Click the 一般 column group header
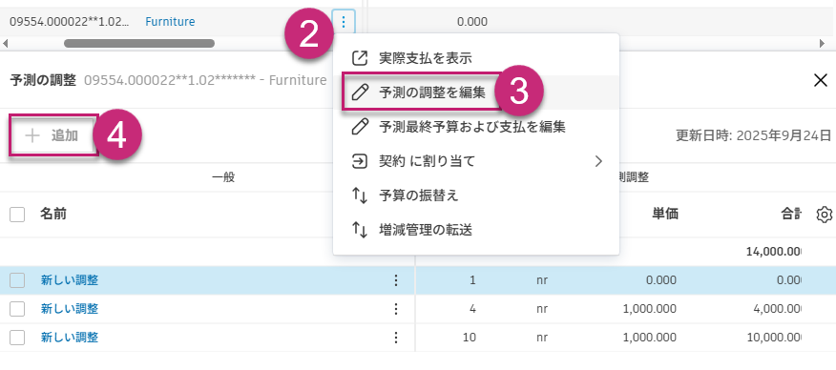836x370 pixels. click(223, 177)
